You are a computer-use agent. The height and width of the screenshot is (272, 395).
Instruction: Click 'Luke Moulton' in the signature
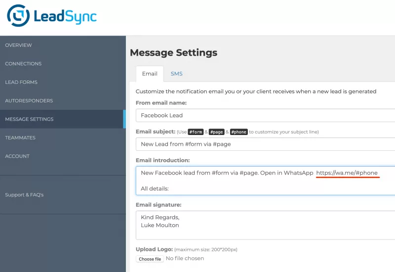[160, 225]
